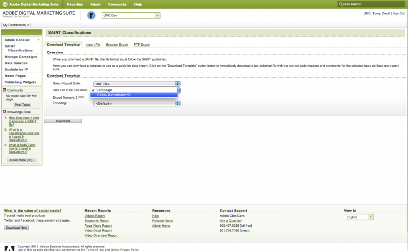Click the Adobe logo in the footer
Screen dimensions: 408x251
tap(10, 248)
